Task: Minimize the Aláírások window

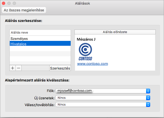Action: [x=9, y=3]
